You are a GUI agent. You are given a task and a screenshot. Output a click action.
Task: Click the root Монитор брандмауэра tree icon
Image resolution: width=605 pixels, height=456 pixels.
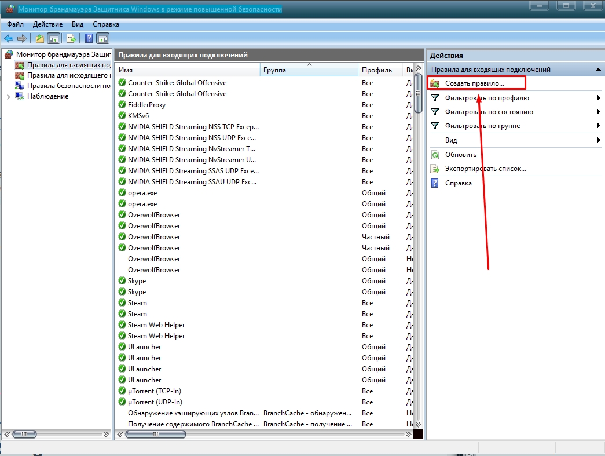(x=9, y=54)
